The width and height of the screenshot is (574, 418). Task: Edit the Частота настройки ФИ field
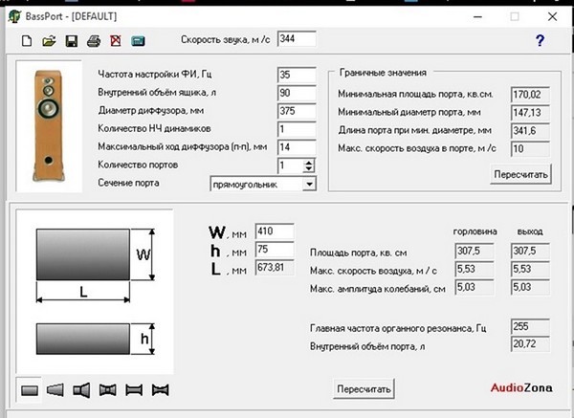coord(297,75)
